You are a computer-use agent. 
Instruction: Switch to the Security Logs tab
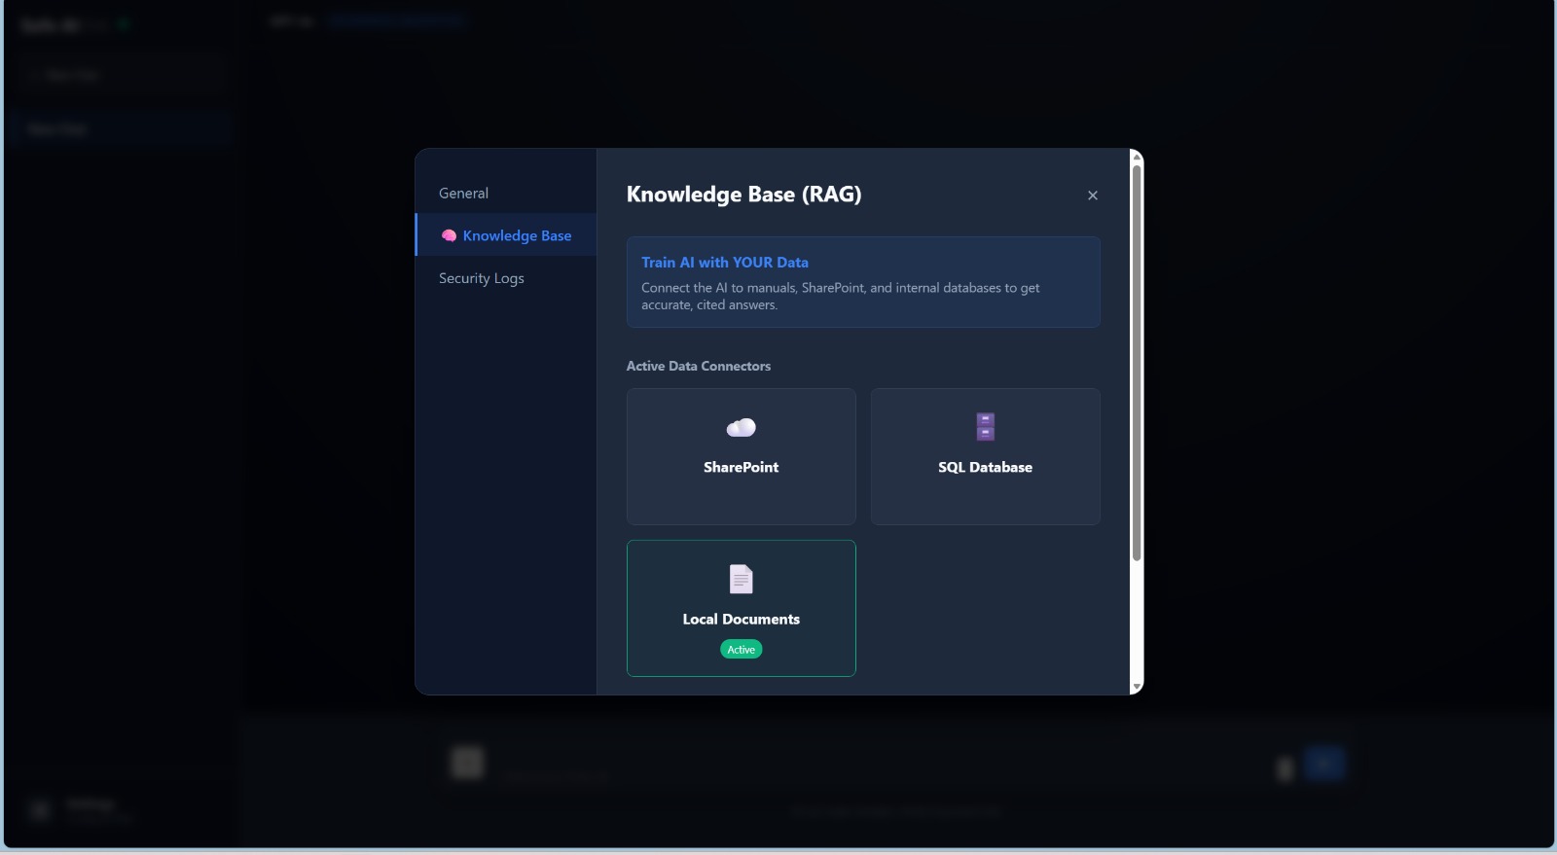click(481, 278)
